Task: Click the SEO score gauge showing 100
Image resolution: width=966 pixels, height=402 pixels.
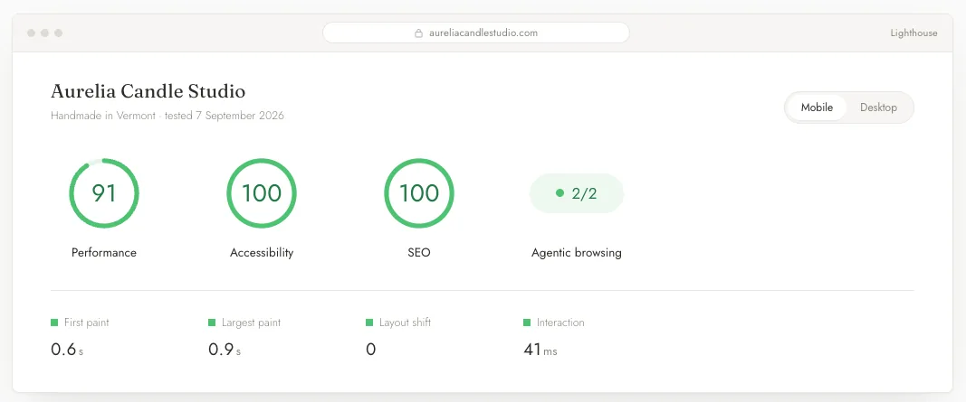Action: point(419,193)
